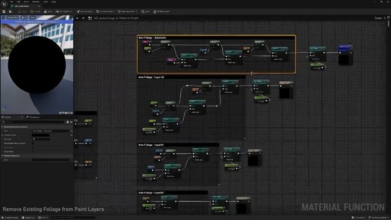Open the Perspective view dropdown
The height and width of the screenshot is (220, 391).
tap(12, 18)
